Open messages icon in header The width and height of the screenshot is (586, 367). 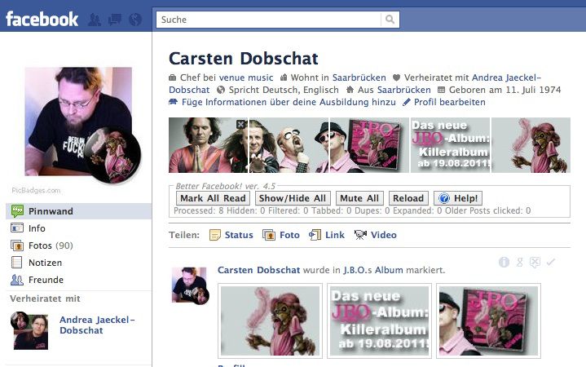[115, 20]
